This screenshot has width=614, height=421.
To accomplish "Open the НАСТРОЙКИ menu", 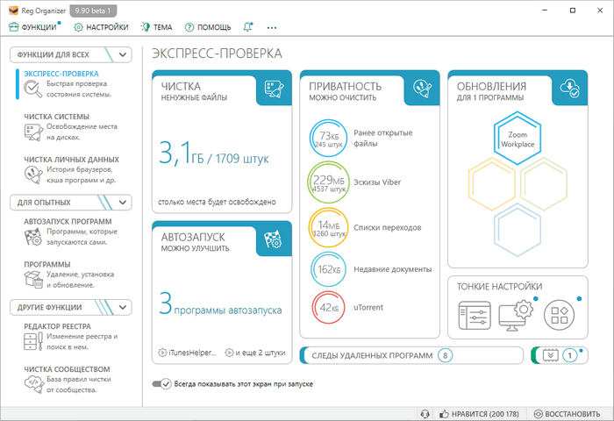I will pos(101,27).
